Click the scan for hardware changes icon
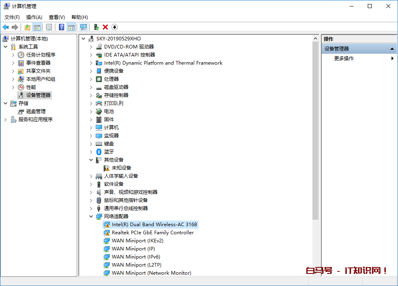 (x=84, y=27)
